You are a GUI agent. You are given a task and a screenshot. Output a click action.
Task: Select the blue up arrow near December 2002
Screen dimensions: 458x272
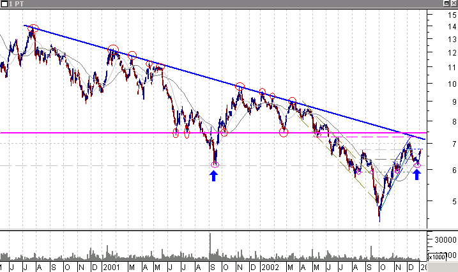[x=417, y=174]
